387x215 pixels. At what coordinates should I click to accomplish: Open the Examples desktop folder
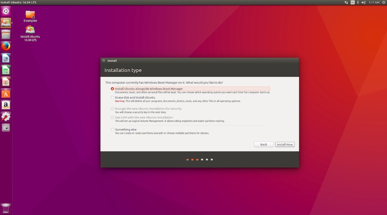(x=30, y=16)
